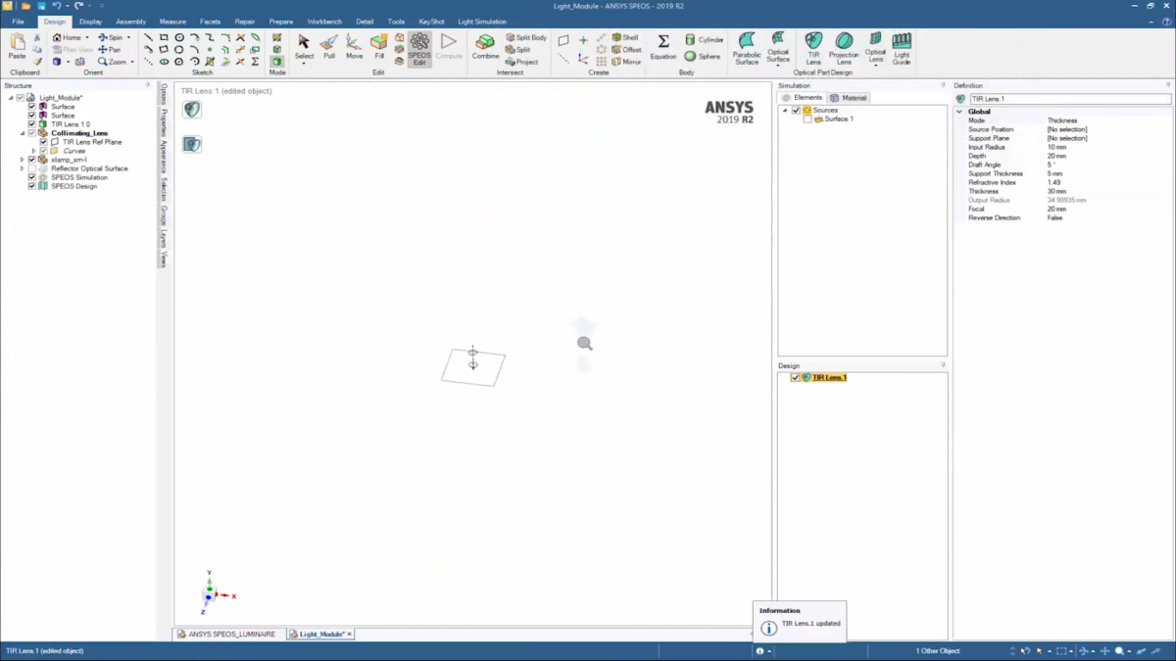Screen dimensions: 1176x661
Task: Click the Home view icon
Action: pyautogui.click(x=57, y=37)
